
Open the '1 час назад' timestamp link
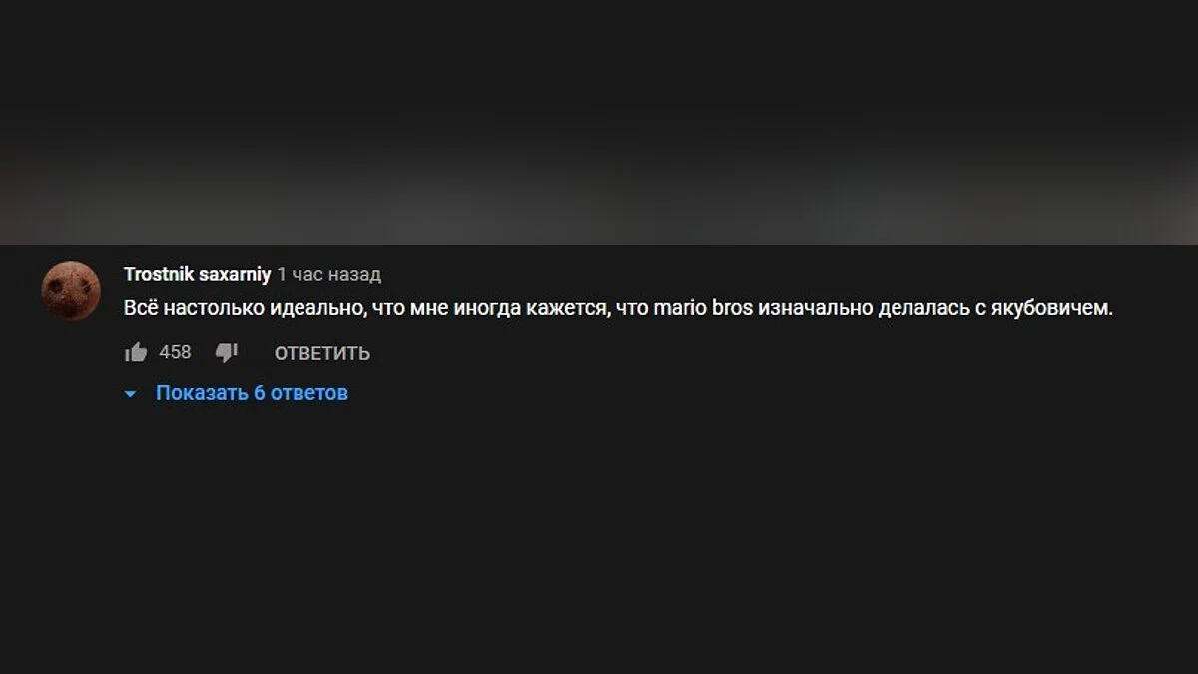click(x=329, y=274)
